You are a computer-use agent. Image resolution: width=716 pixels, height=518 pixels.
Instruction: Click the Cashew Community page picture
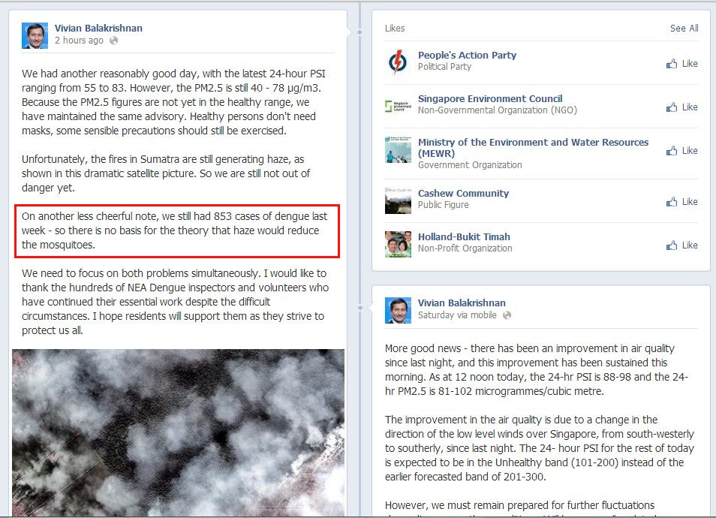(x=398, y=200)
